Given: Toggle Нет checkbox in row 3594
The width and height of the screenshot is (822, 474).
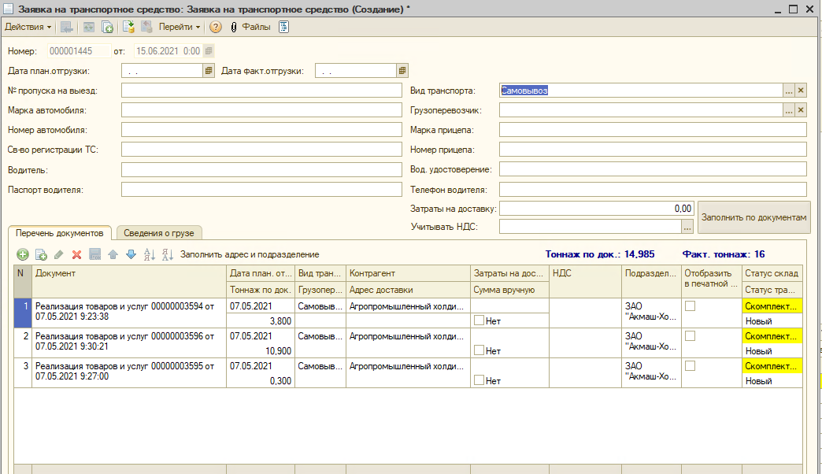Looking at the screenshot, I should tap(479, 320).
